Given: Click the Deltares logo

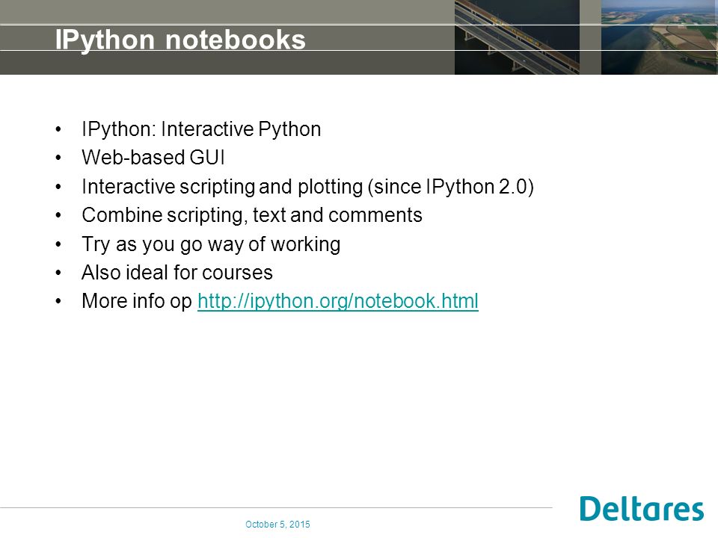Looking at the screenshot, I should click(x=642, y=509).
